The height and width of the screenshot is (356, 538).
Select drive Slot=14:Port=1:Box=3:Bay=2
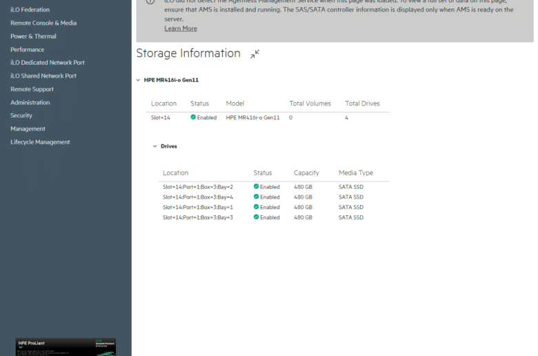coord(198,187)
